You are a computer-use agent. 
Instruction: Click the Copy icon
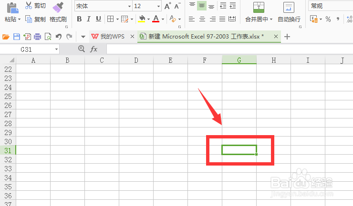click(x=29, y=20)
